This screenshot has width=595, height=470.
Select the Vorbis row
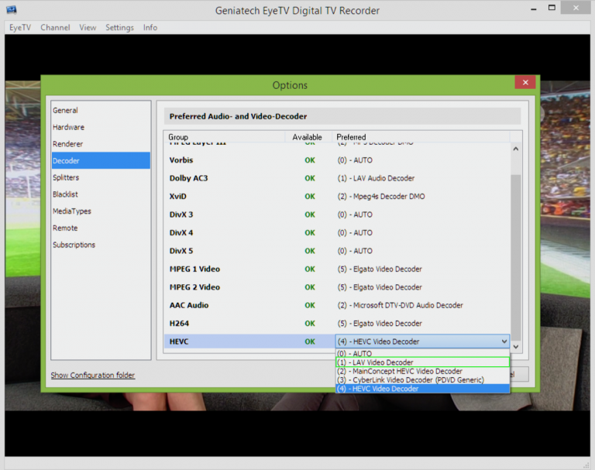(337, 160)
